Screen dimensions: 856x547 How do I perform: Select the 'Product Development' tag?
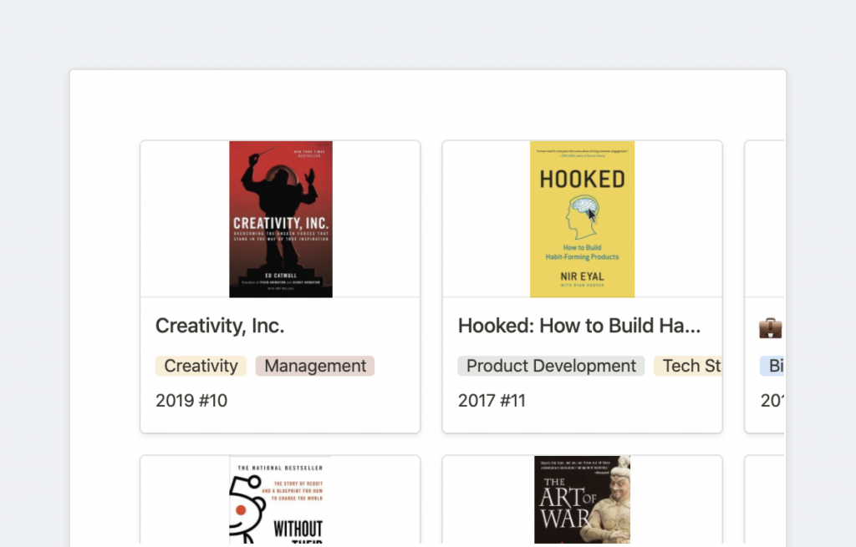[x=551, y=366]
